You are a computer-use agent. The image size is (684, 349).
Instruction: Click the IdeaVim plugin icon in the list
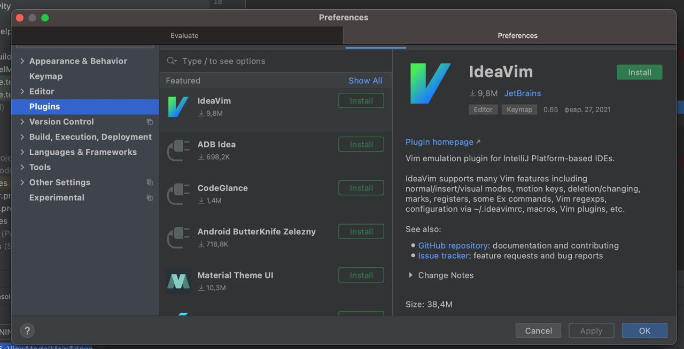(178, 107)
